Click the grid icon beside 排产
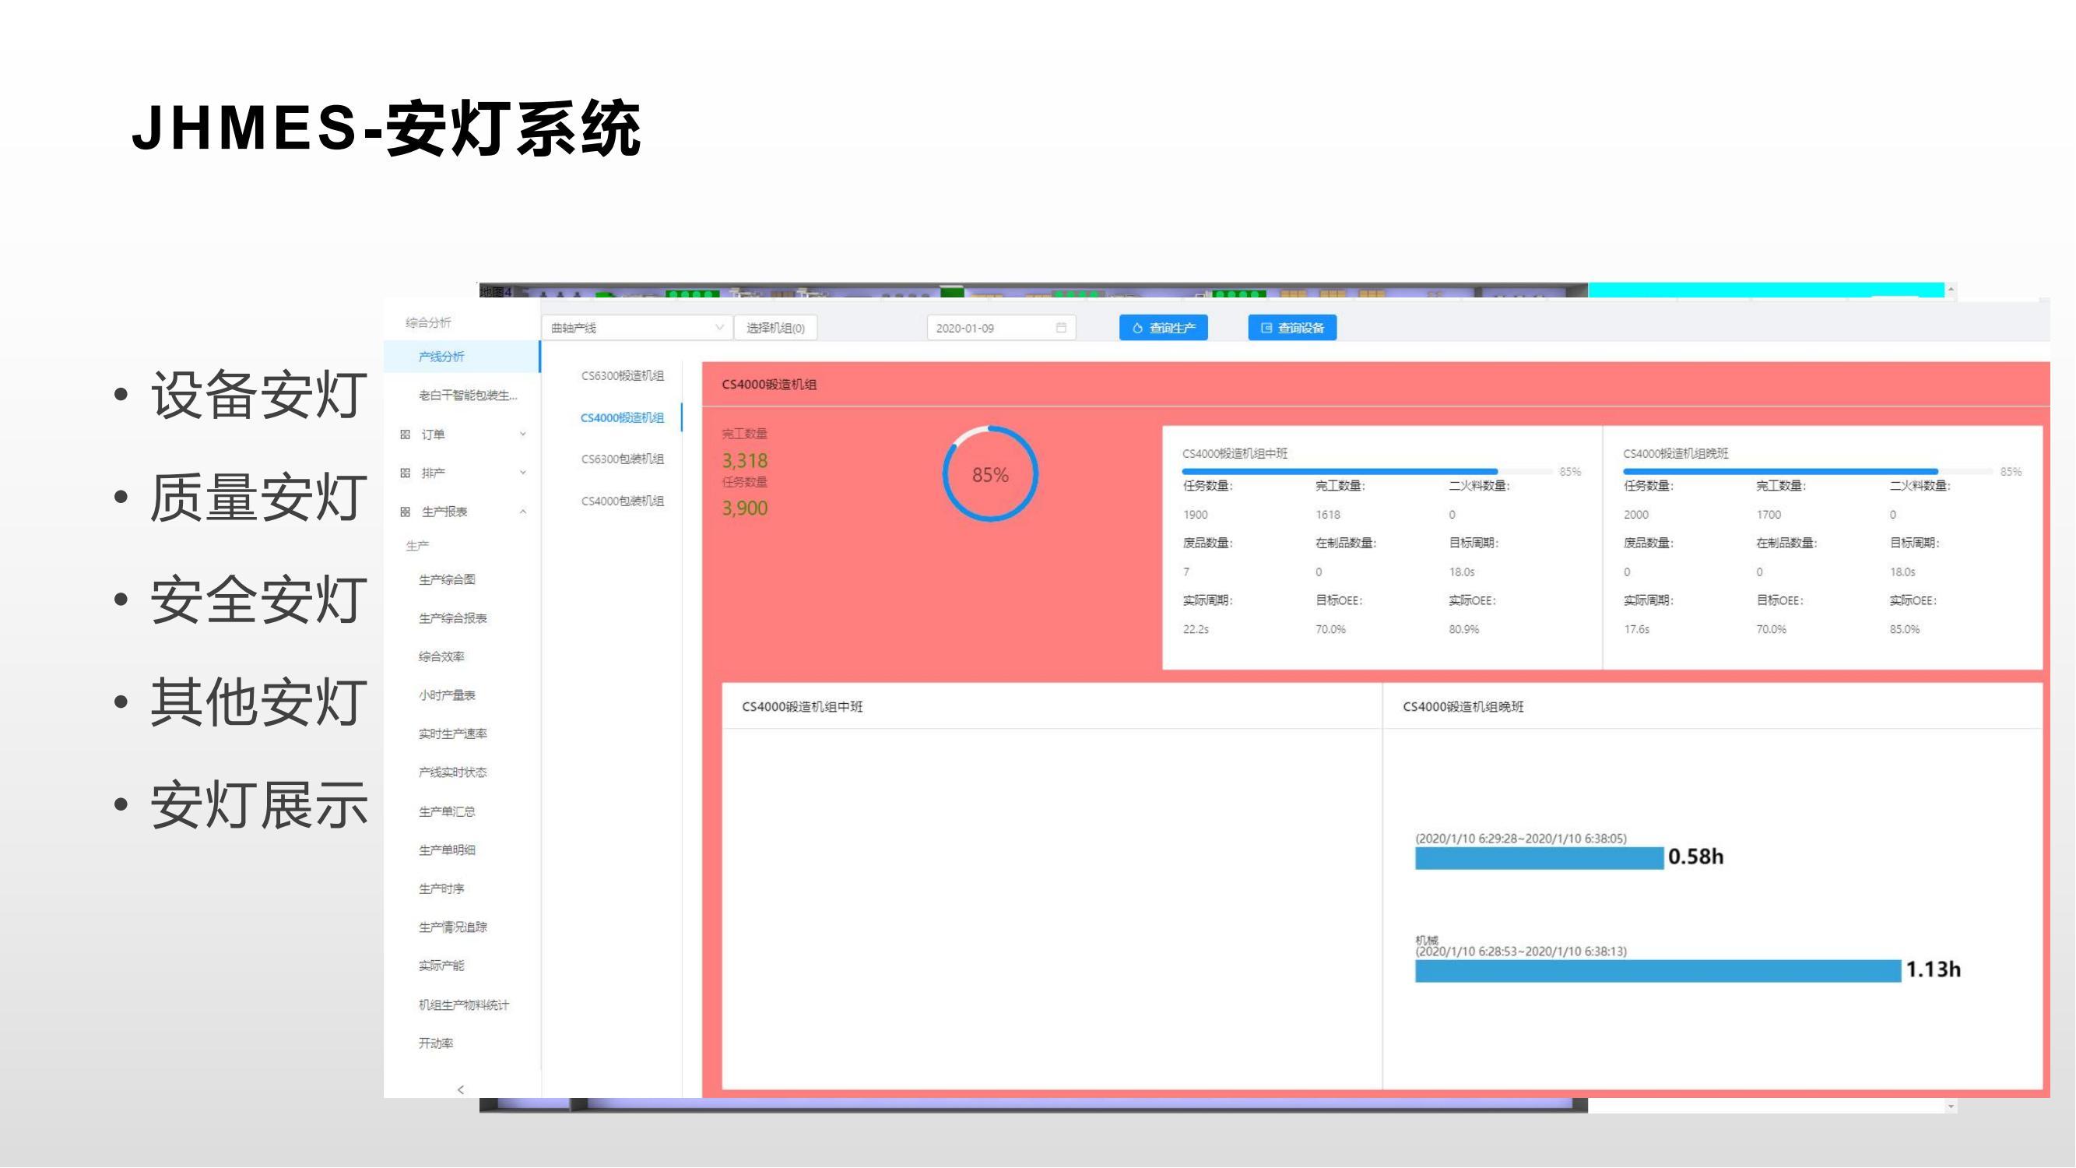The height and width of the screenshot is (1168, 2076). [406, 473]
